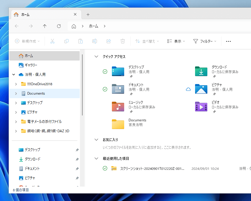Collapse the クイック アクセス section

[96, 56]
